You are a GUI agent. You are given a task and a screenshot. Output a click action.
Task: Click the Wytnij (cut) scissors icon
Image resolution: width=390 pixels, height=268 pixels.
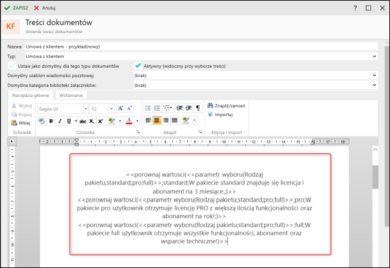[14, 106]
